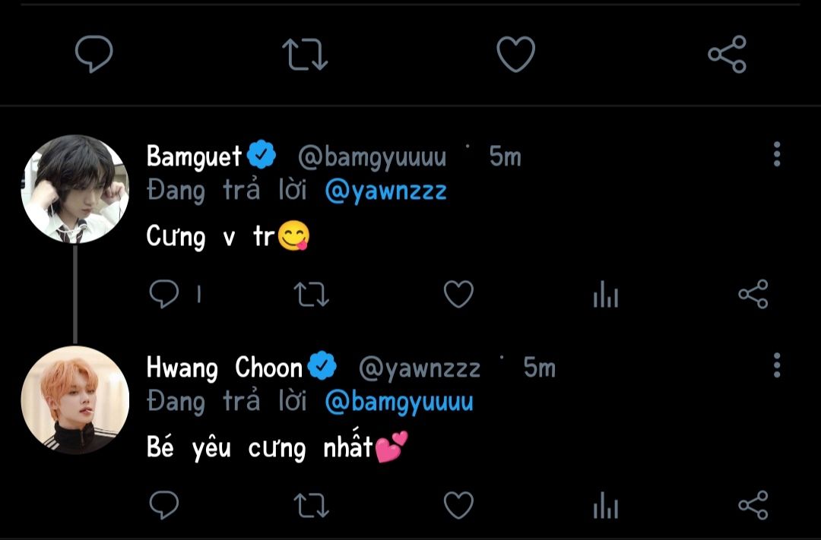The height and width of the screenshot is (540, 821).
Task: Retweet Bamguet's reply
Action: click(x=311, y=294)
